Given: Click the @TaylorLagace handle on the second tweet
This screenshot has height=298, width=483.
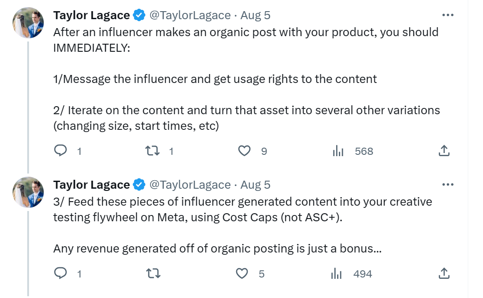Looking at the screenshot, I should [x=190, y=185].
